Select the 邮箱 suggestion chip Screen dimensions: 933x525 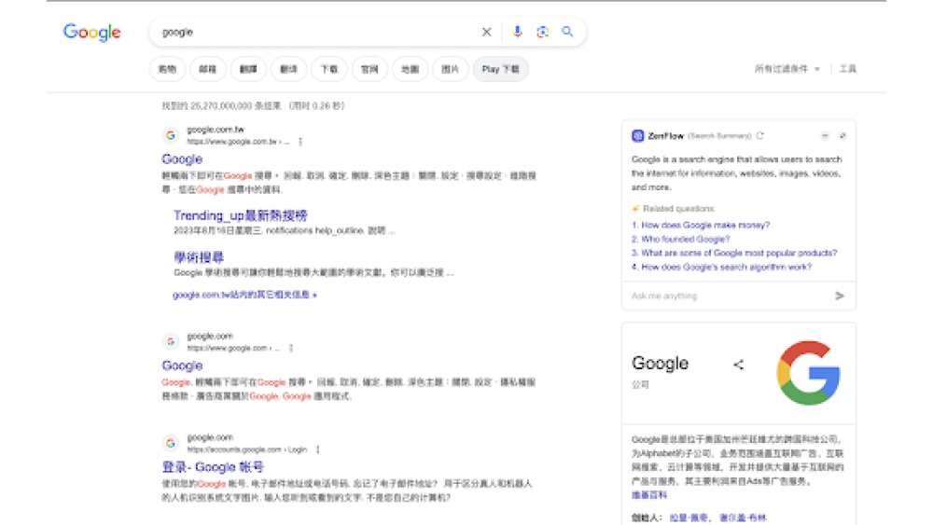coord(208,69)
